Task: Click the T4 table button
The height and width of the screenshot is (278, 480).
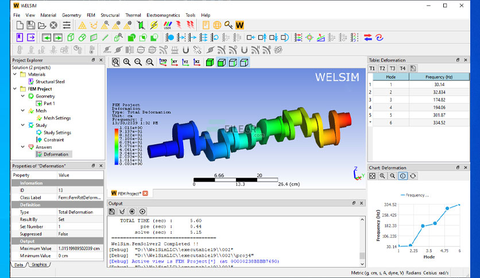Action: point(402,68)
